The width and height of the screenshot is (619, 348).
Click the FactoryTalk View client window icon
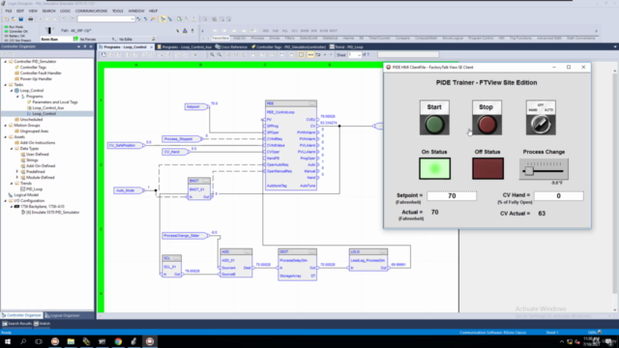(389, 67)
